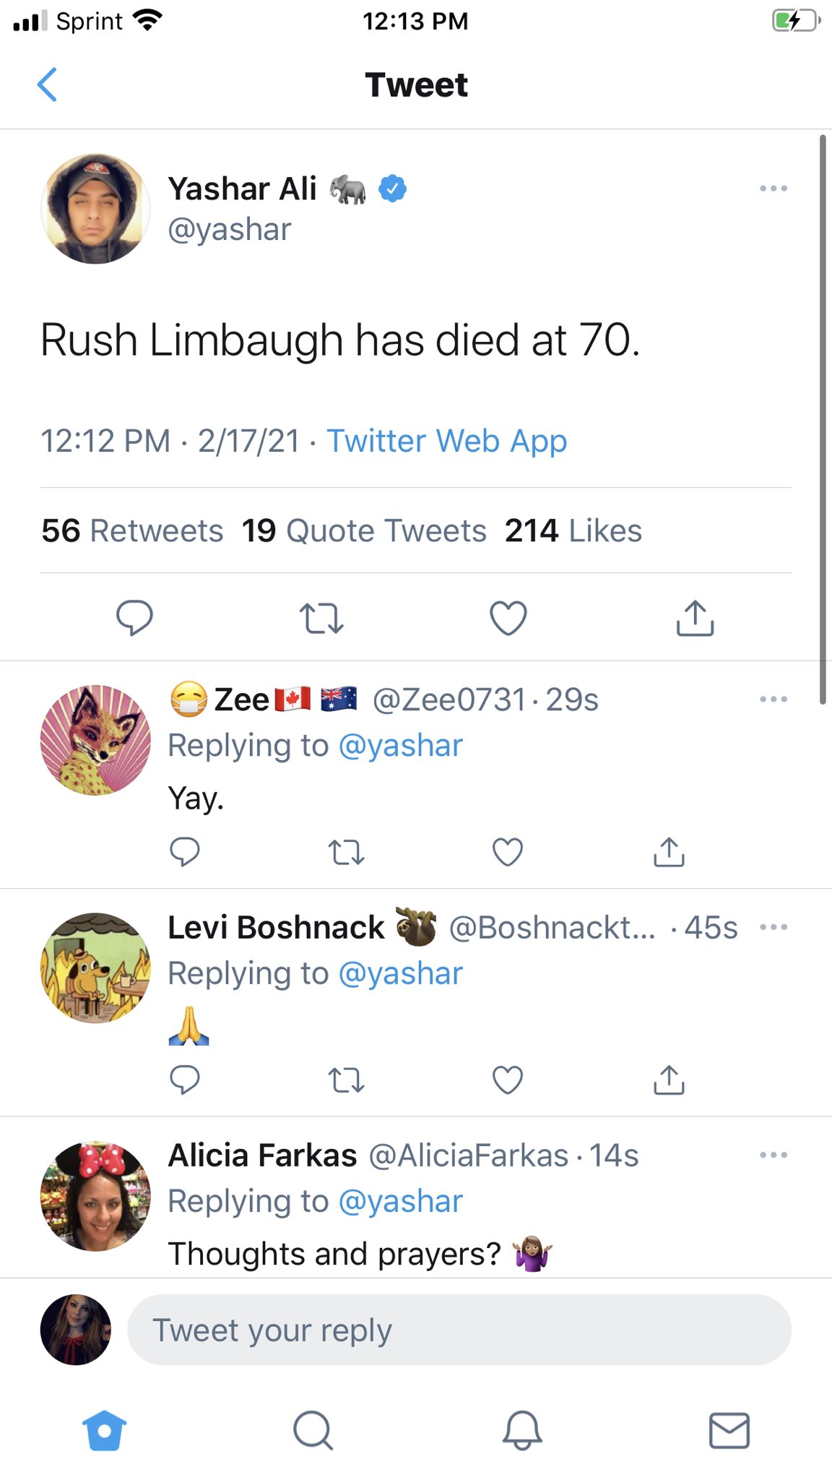Tap the "Tweet your reply" field
Screen dimensions: 832x1480
click(x=459, y=1330)
